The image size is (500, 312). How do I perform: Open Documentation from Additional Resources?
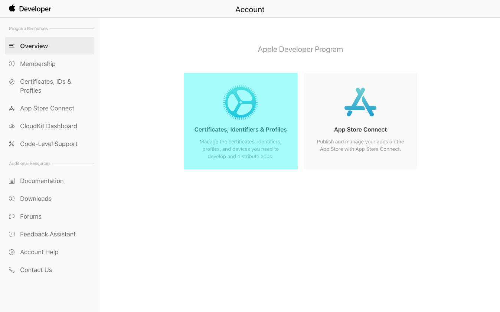point(42,181)
